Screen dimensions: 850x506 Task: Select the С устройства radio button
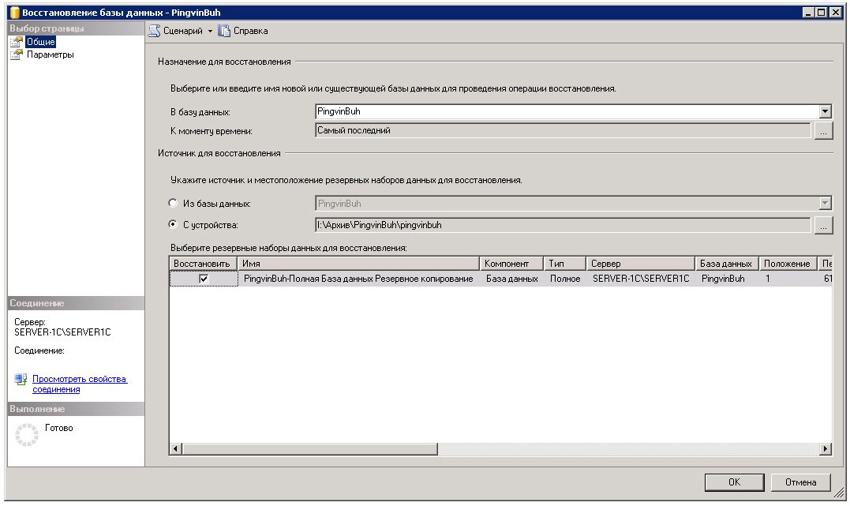point(173,225)
